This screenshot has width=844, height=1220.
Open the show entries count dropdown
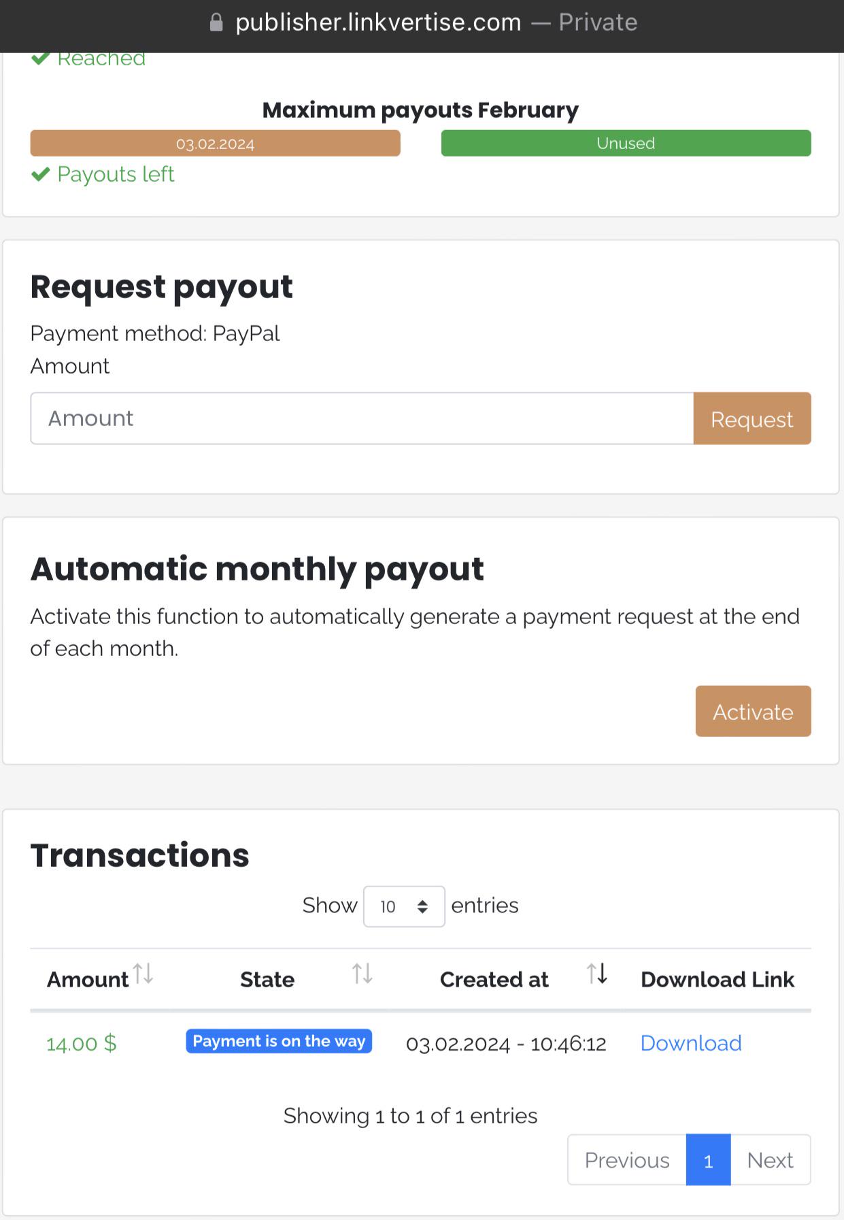[404, 906]
